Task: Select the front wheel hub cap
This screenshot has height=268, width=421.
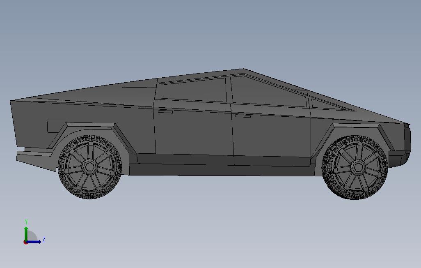Action: point(358,167)
